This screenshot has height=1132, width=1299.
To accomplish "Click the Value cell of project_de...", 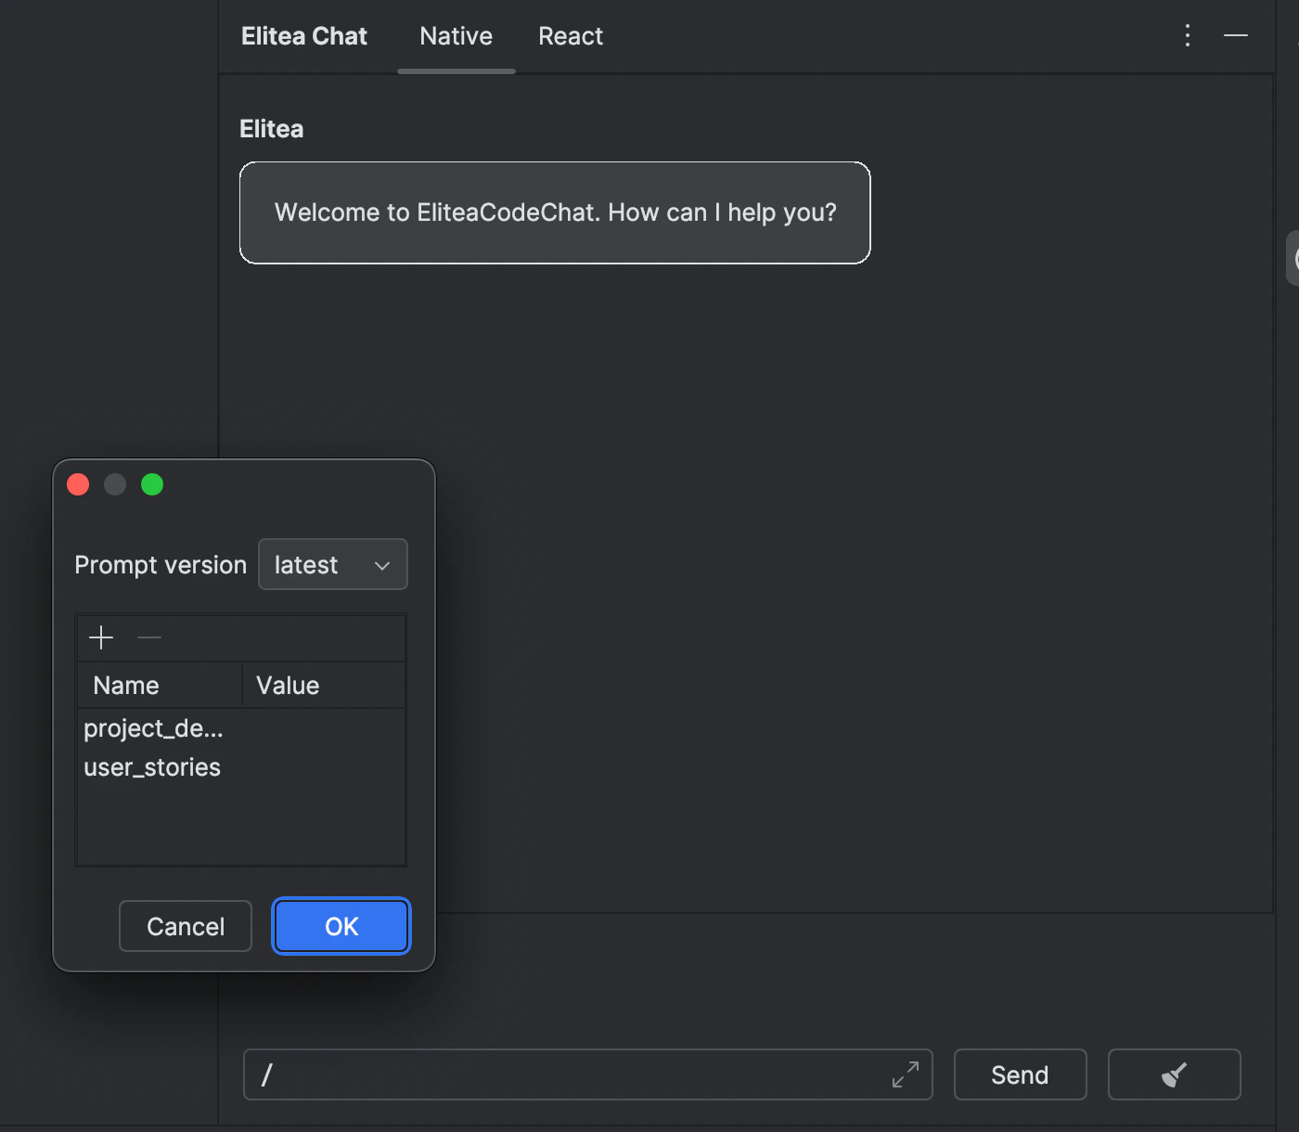I will [324, 728].
